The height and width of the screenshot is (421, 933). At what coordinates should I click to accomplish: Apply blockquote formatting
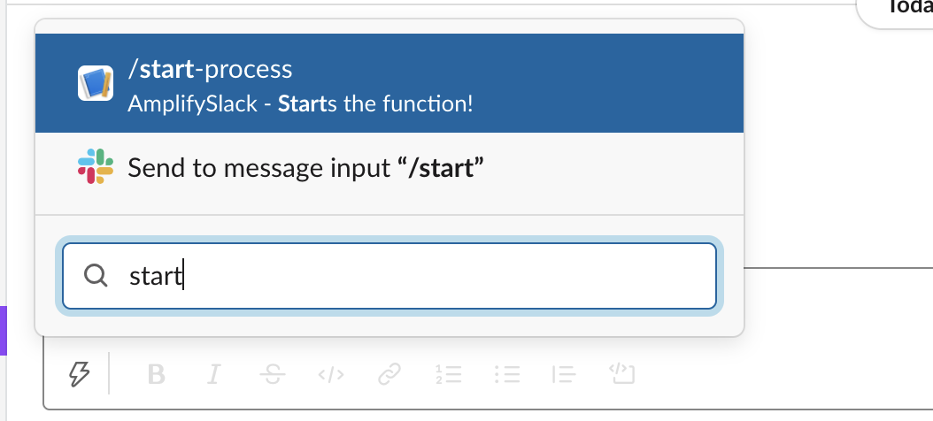click(562, 375)
